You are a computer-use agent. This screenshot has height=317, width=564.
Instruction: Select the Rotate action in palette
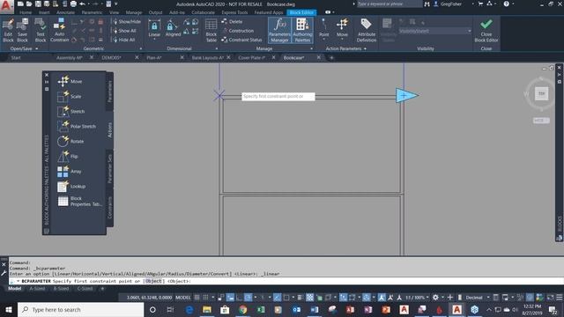click(x=70, y=141)
